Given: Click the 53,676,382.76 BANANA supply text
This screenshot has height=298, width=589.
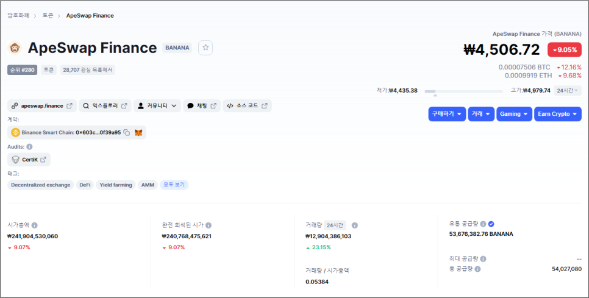Looking at the screenshot, I should 481,234.
